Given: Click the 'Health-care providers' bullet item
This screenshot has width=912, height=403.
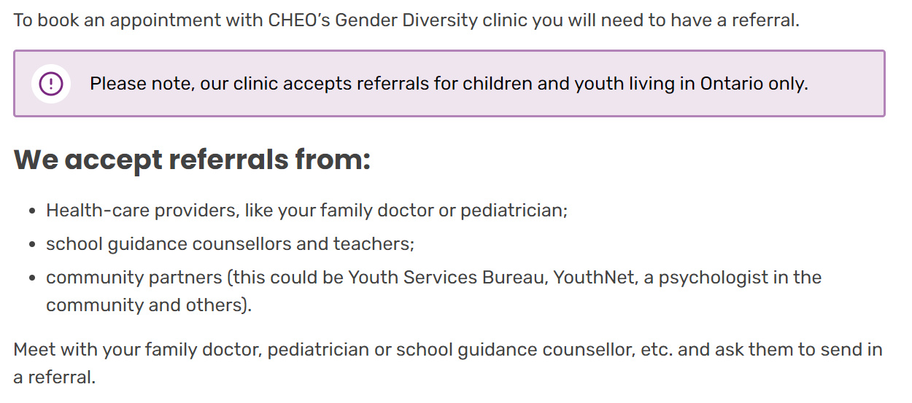Looking at the screenshot, I should (x=306, y=211).
